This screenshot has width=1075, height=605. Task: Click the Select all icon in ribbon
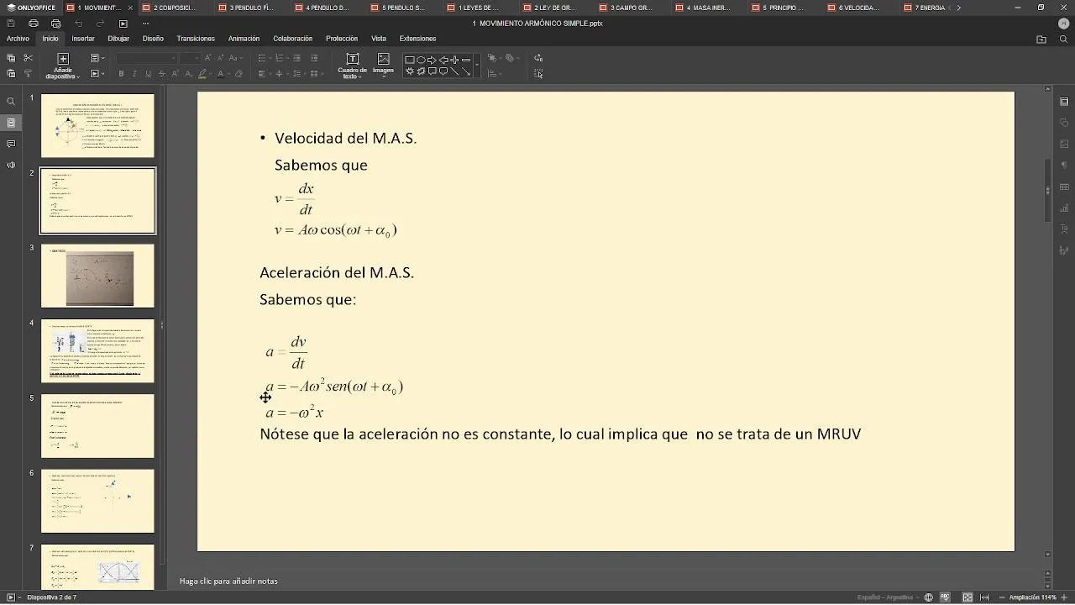[x=538, y=74]
